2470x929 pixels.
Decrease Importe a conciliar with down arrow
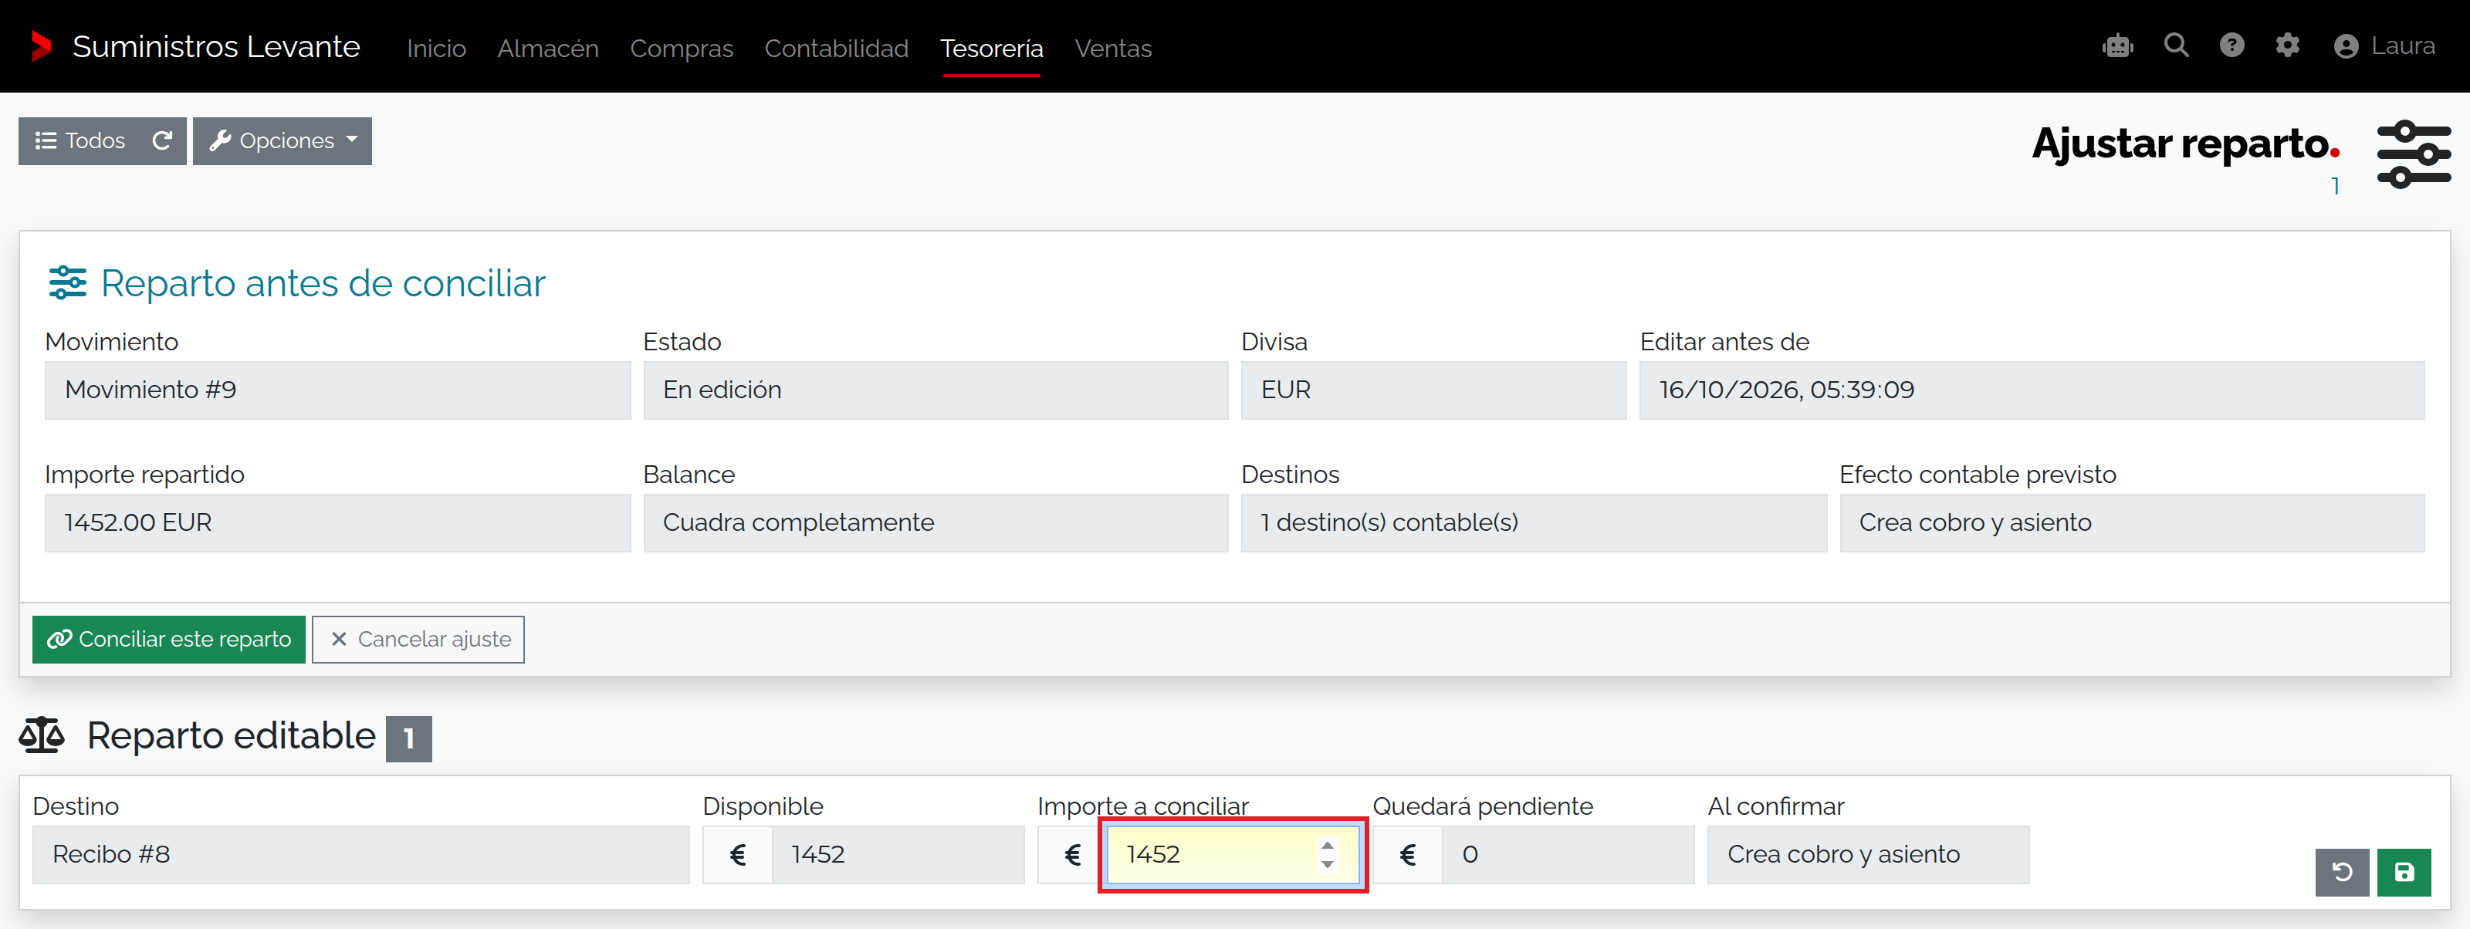[x=1326, y=864]
